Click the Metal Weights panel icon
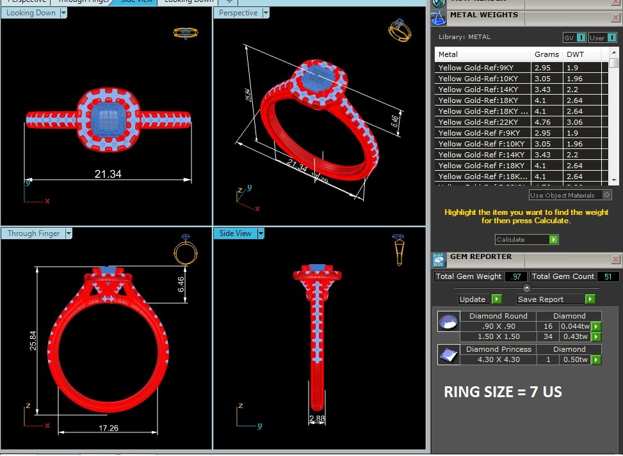The height and width of the screenshot is (456, 623). pyautogui.click(x=439, y=16)
